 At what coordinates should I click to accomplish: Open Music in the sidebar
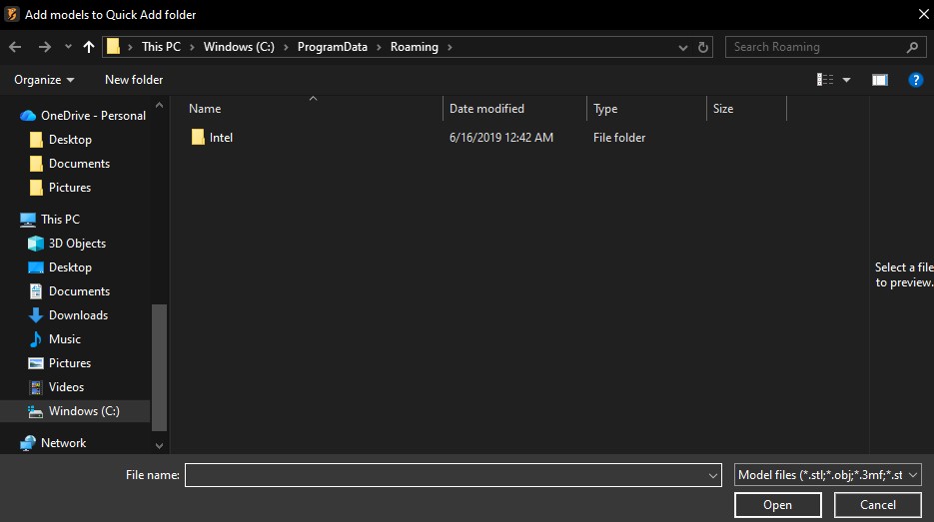click(x=64, y=338)
